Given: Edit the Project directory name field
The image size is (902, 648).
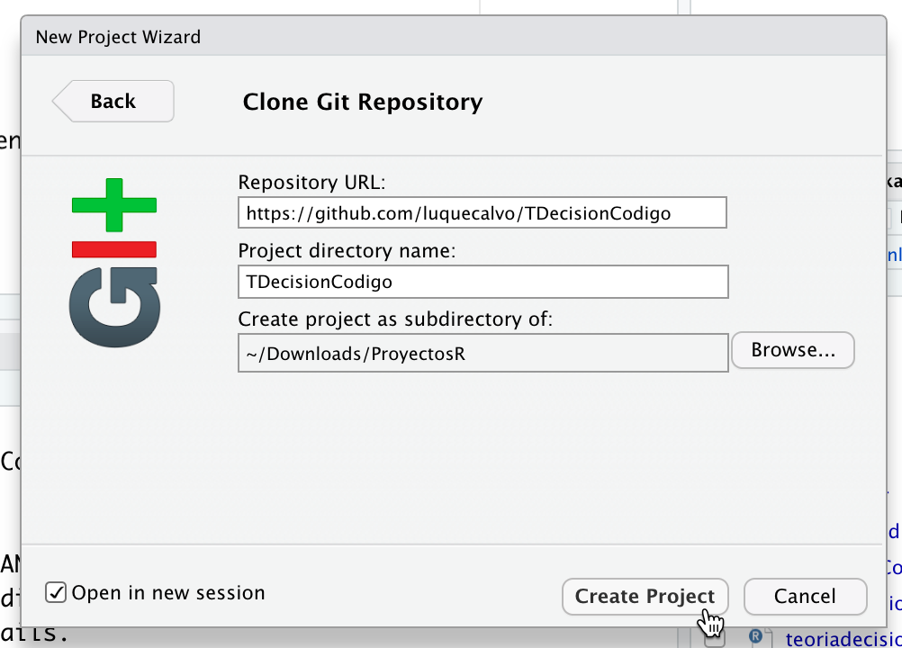Looking at the screenshot, I should [x=482, y=282].
